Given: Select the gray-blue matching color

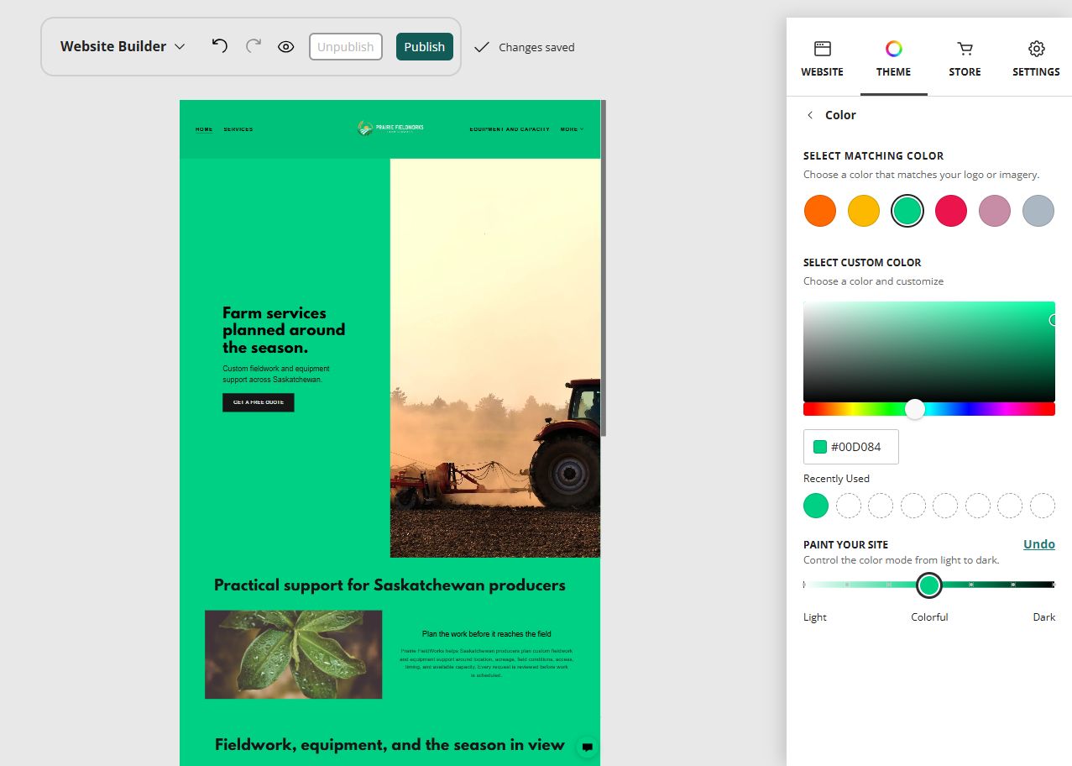Looking at the screenshot, I should pos(1038,211).
